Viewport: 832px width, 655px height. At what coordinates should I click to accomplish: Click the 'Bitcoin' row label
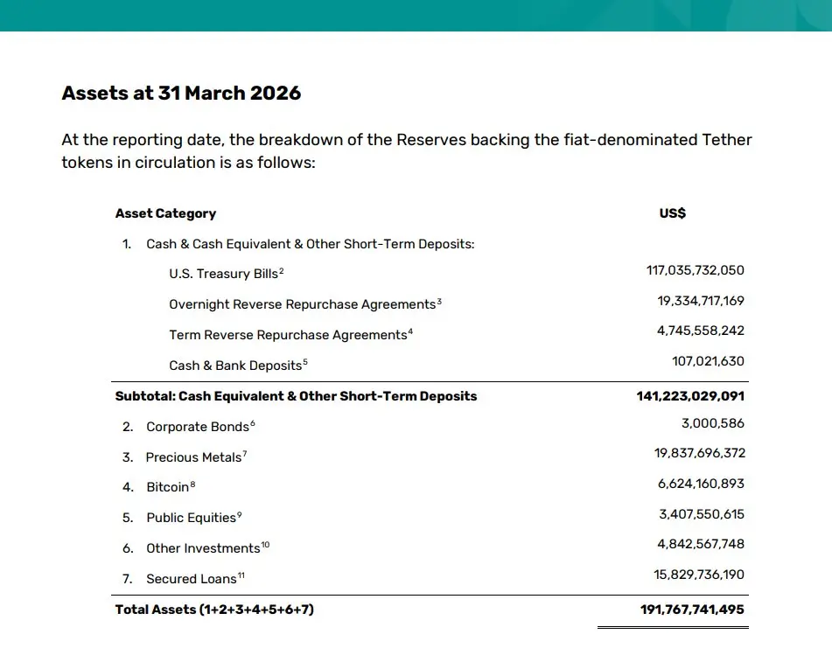168,487
